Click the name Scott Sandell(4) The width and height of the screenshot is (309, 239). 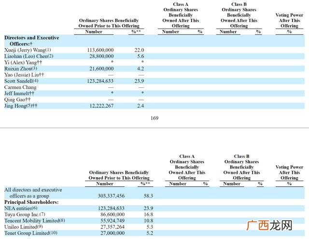tap(21, 81)
